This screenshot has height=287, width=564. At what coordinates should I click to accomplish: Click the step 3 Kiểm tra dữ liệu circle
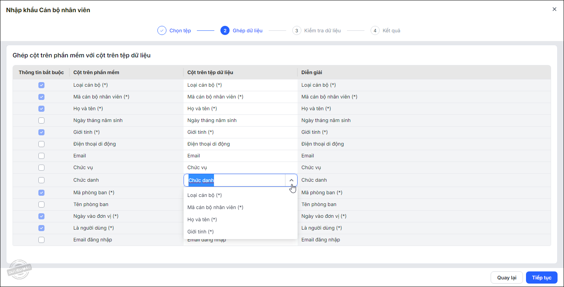297,30
